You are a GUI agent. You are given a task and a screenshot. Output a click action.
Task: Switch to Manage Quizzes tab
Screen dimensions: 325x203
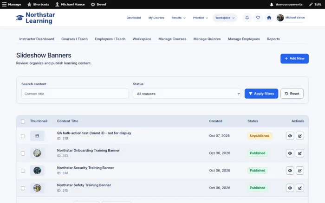coord(207,39)
